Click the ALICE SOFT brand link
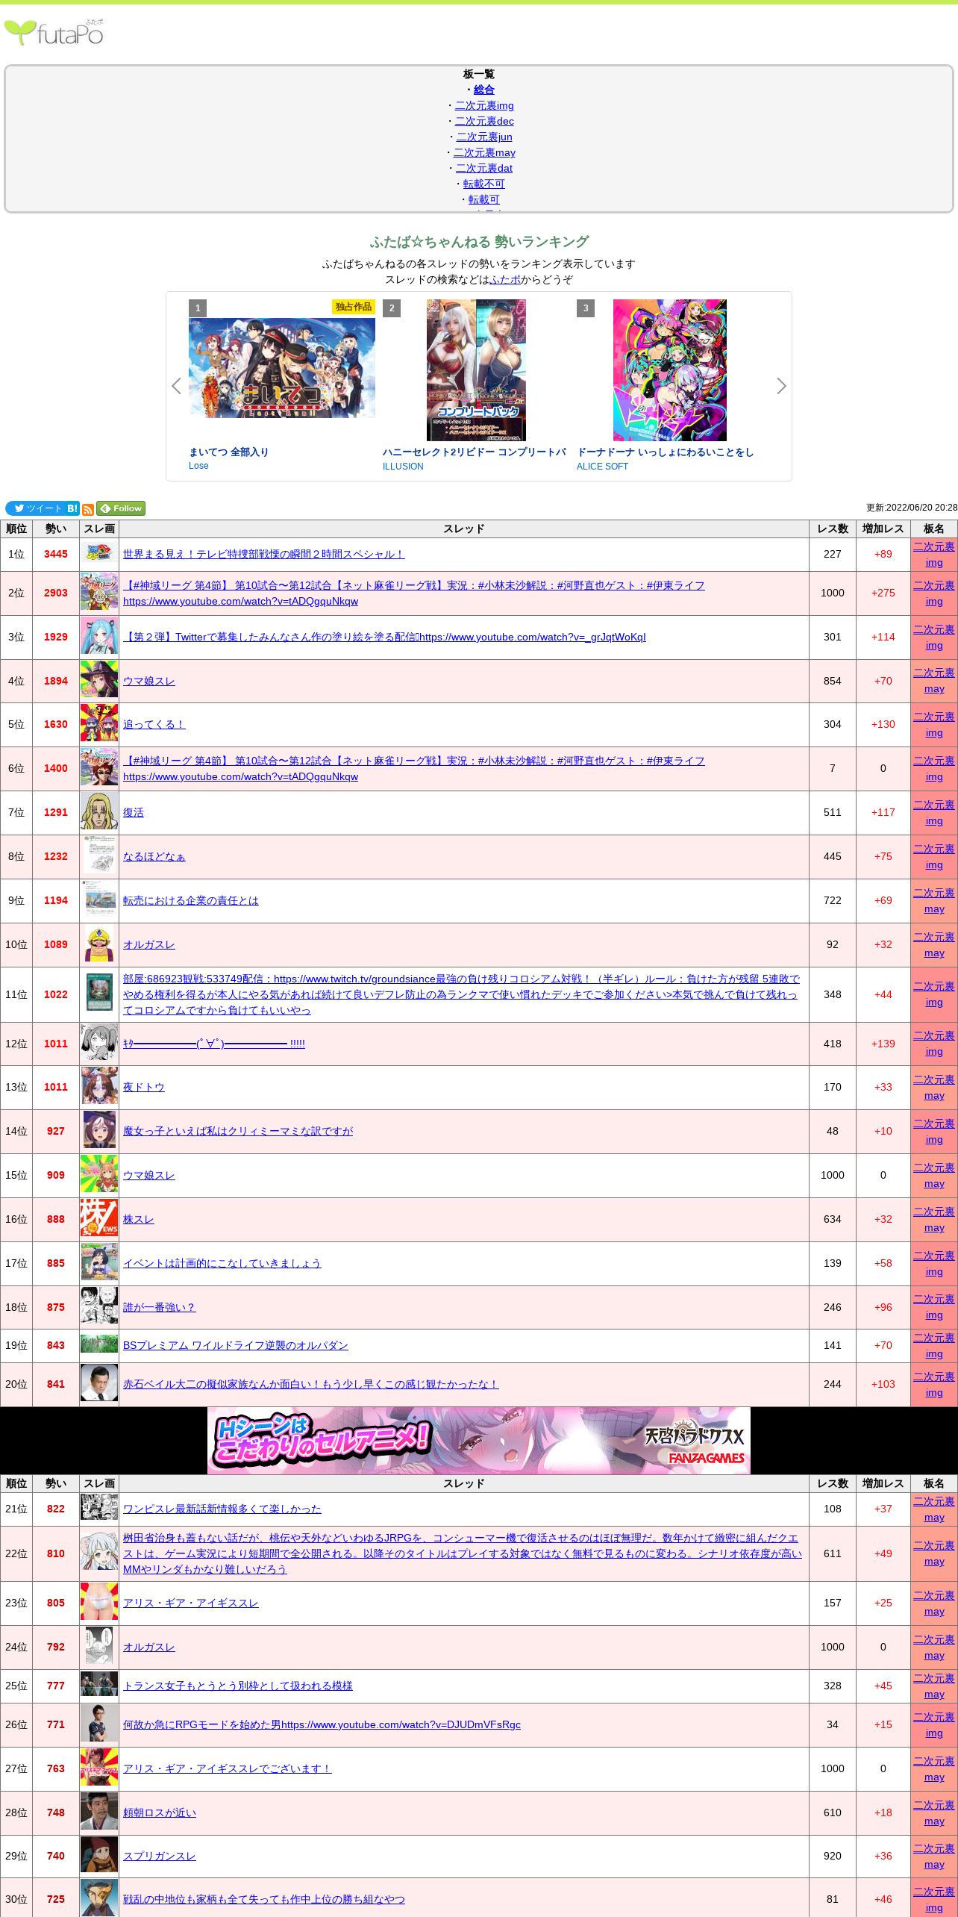The width and height of the screenshot is (958, 1917). pos(602,467)
